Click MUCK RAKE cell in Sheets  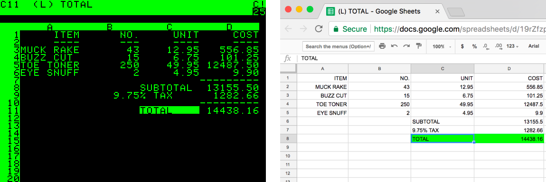[x=322, y=87]
